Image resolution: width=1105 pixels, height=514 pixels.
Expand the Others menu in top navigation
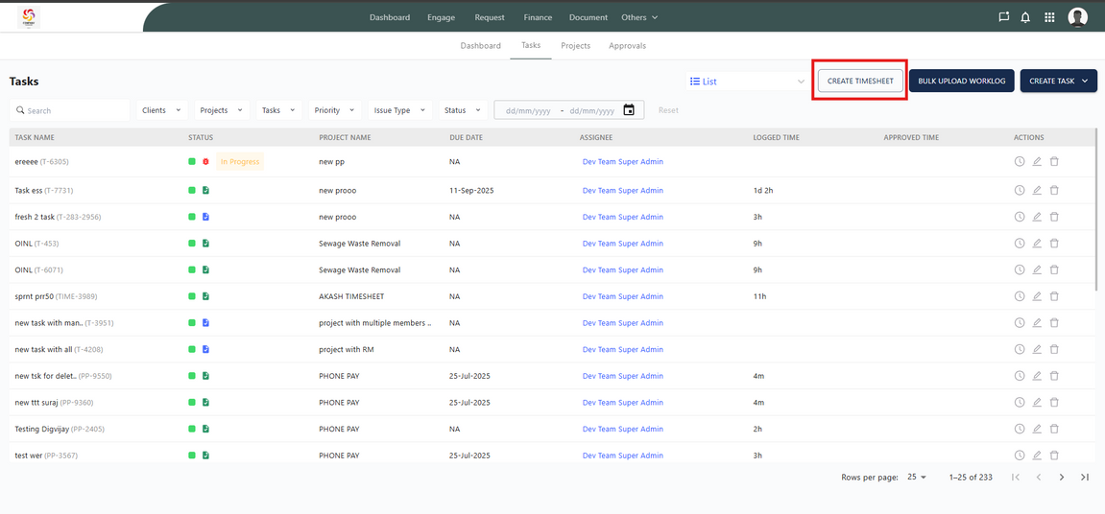(x=639, y=17)
